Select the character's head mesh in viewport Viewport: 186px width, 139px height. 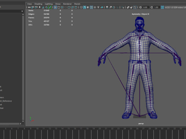pos(139,24)
